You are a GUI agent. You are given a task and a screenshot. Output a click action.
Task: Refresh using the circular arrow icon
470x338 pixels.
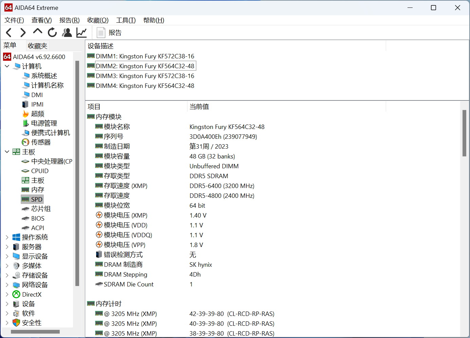tap(52, 33)
